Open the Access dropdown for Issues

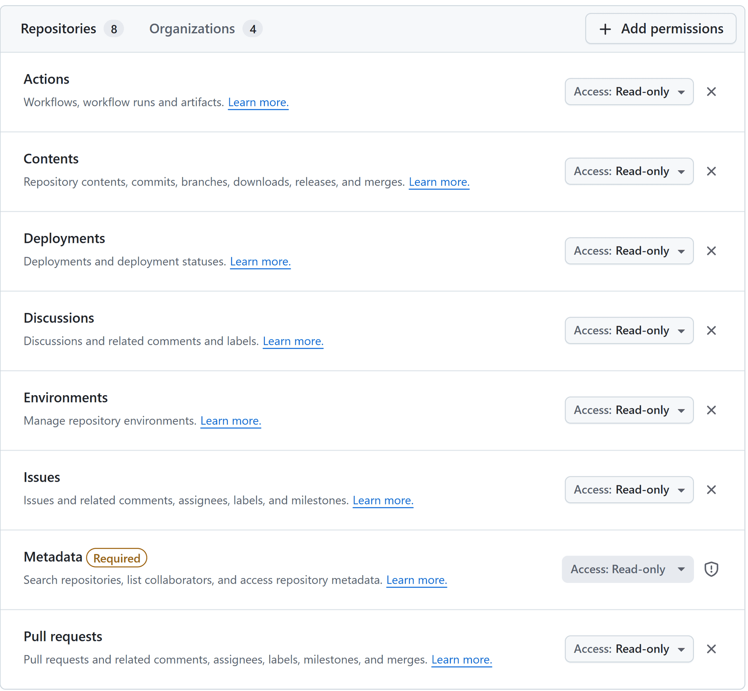(x=629, y=490)
